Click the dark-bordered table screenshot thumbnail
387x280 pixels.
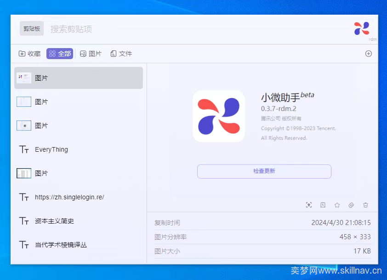pyautogui.click(x=24, y=173)
